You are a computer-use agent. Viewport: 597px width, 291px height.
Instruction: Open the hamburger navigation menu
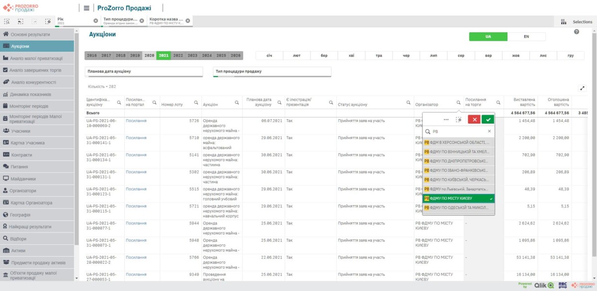pos(87,8)
